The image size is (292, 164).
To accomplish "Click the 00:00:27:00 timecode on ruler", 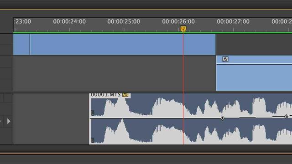I will point(233,21).
